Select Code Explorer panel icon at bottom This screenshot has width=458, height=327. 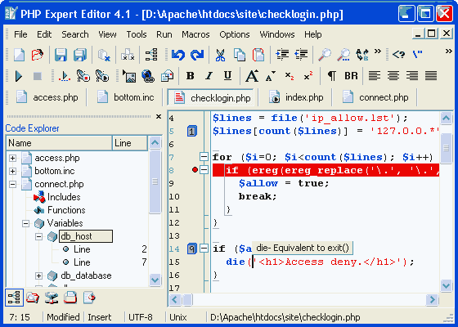point(14,298)
